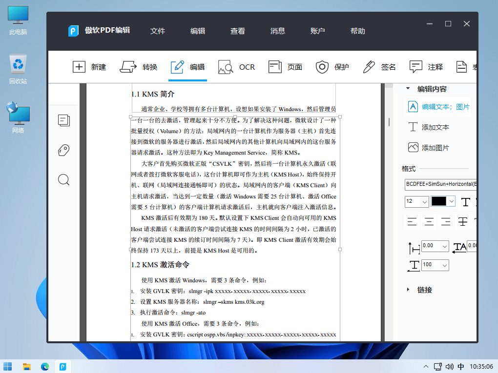Click the character spacing TA icon
The width and height of the screenshot is (498, 373).
pyautogui.click(x=459, y=247)
